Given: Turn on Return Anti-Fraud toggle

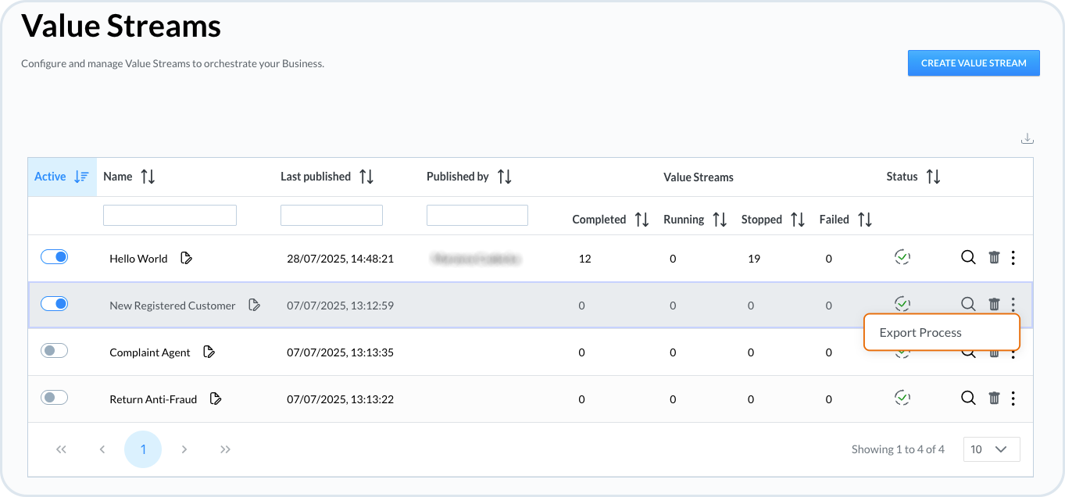Looking at the screenshot, I should coord(55,398).
